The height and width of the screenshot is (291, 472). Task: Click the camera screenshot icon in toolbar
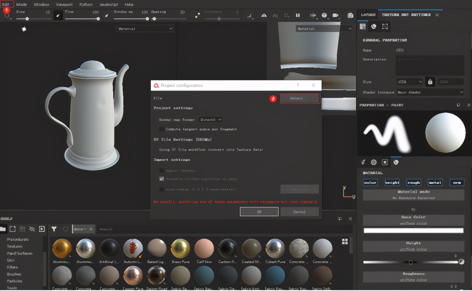(350, 16)
